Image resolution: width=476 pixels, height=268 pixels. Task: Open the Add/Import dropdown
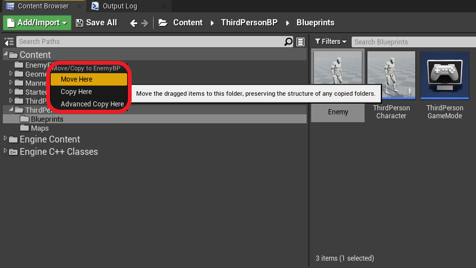[x=37, y=23]
